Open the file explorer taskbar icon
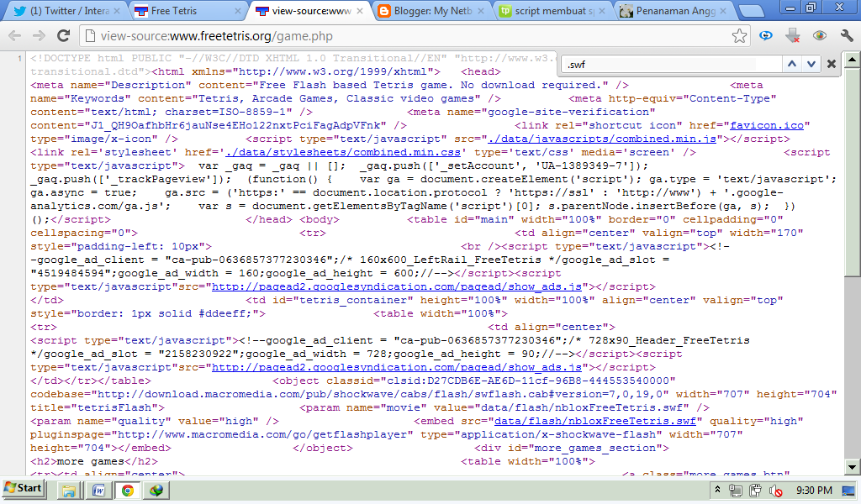Image resolution: width=861 pixels, height=504 pixels. tap(69, 491)
